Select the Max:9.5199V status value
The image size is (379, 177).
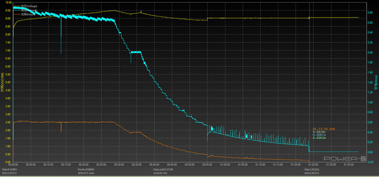(x=10, y=169)
